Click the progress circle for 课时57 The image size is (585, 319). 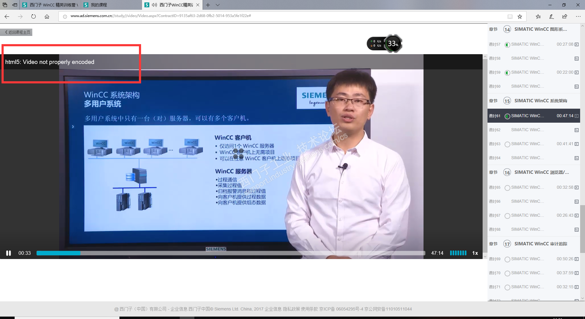[x=507, y=45]
